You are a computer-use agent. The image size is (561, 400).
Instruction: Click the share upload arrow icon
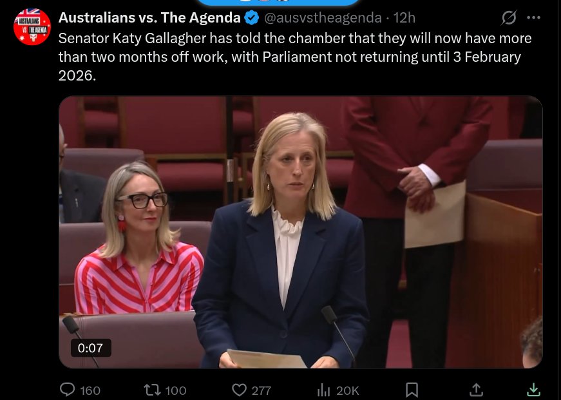coord(476,390)
